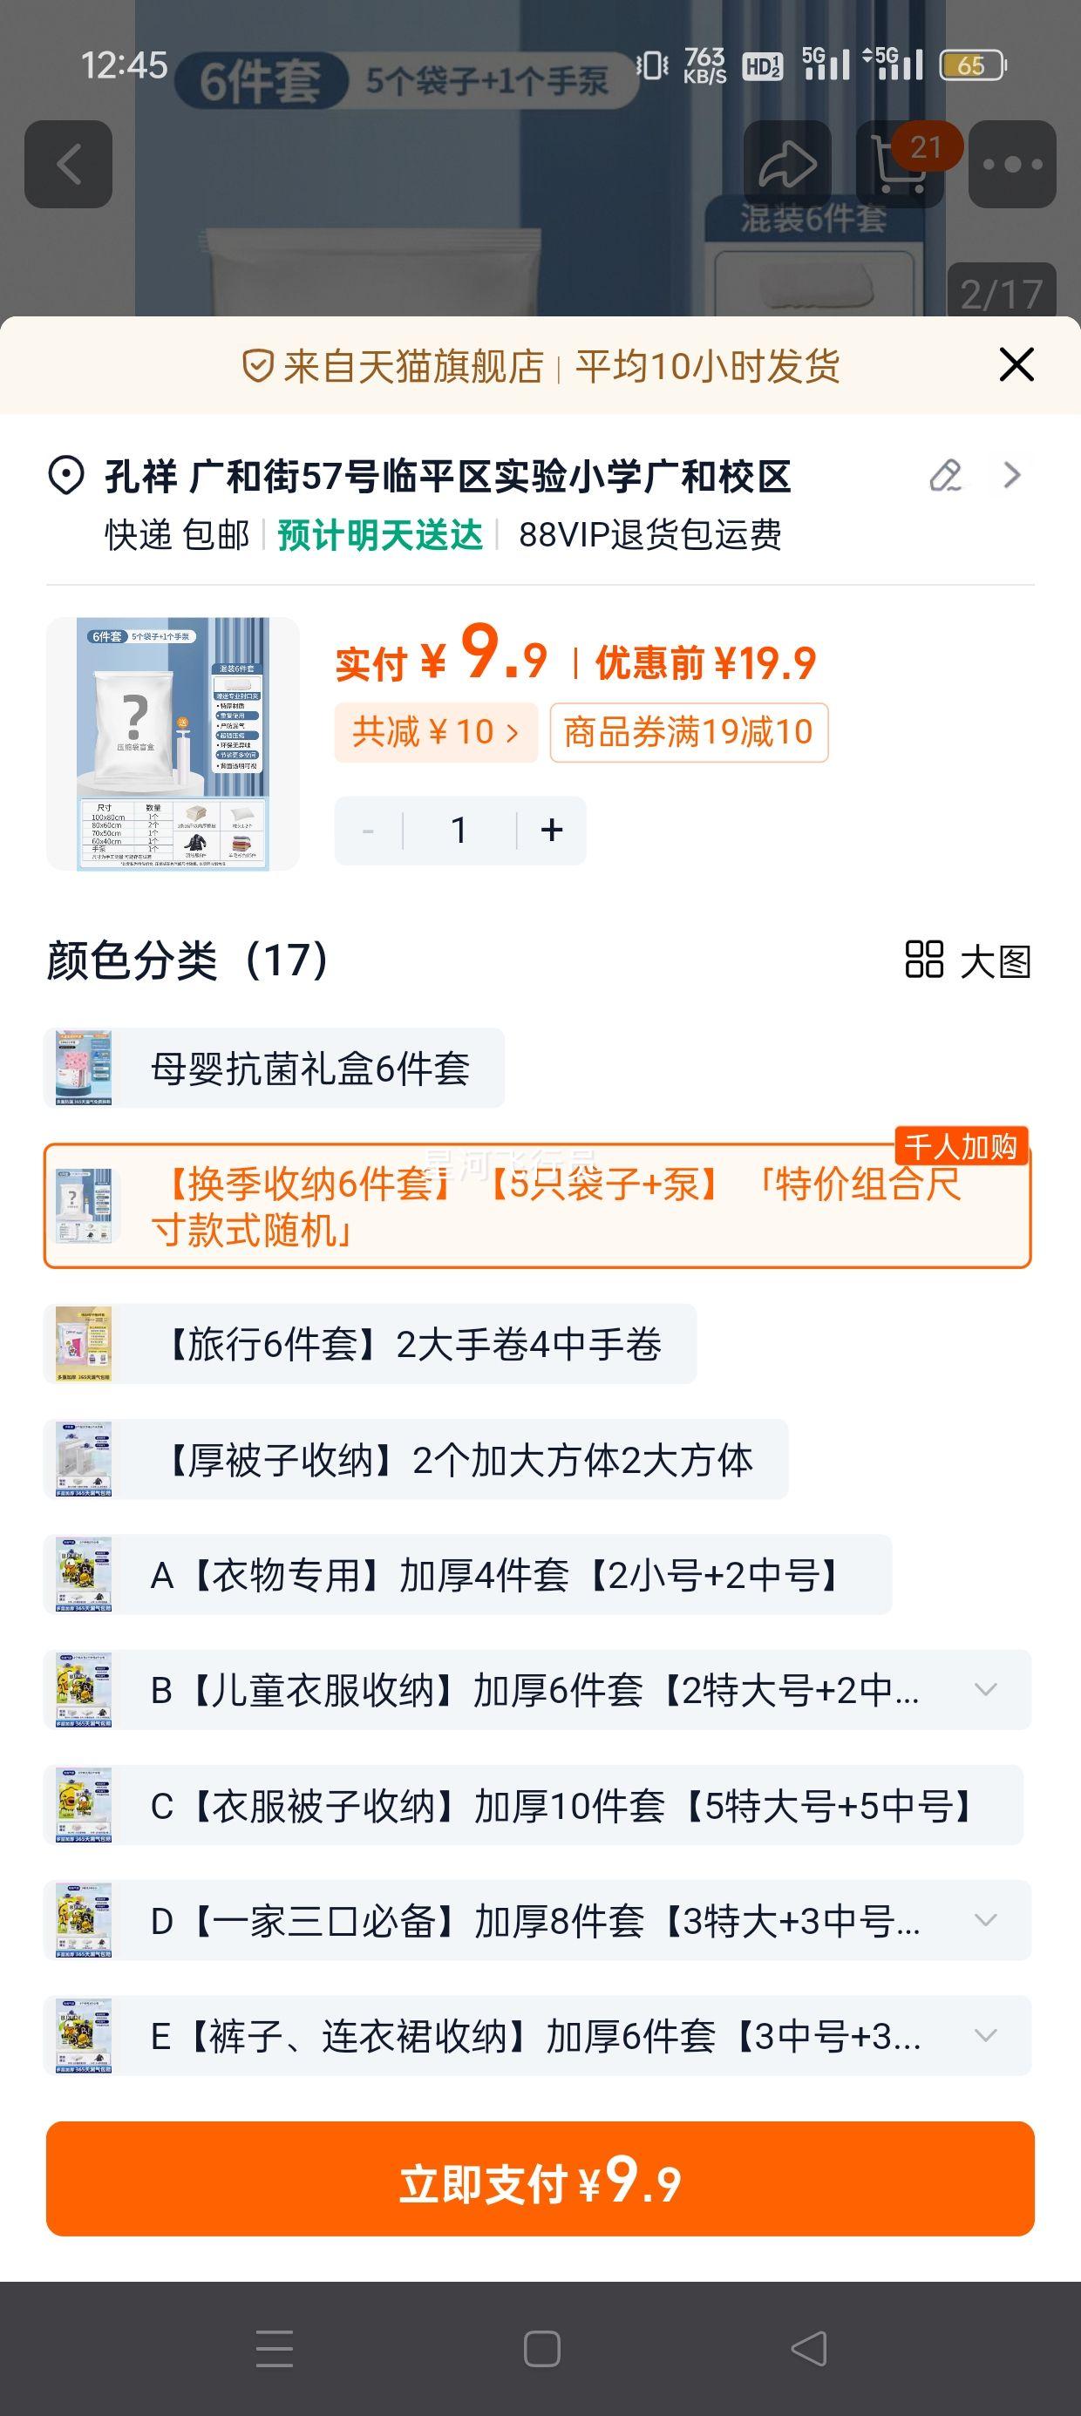The width and height of the screenshot is (1081, 2416).
Task: Expand option D 一家三口必备 chevron
Action: [x=985, y=1920]
